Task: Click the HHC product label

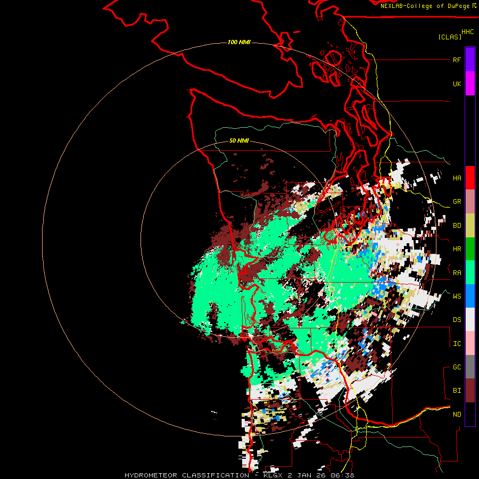Action: pyautogui.click(x=467, y=32)
